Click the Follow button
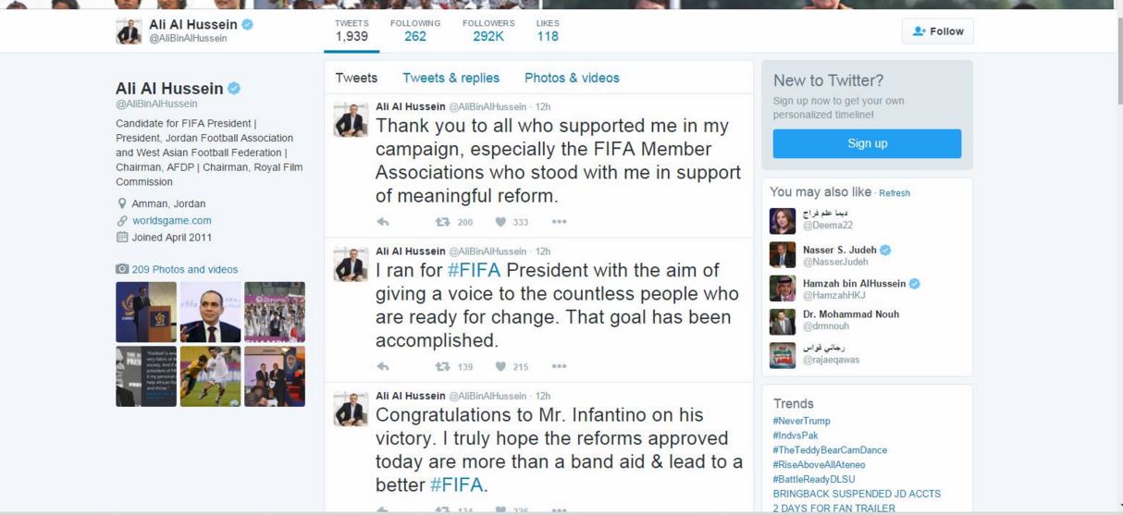The image size is (1123, 515). (937, 31)
